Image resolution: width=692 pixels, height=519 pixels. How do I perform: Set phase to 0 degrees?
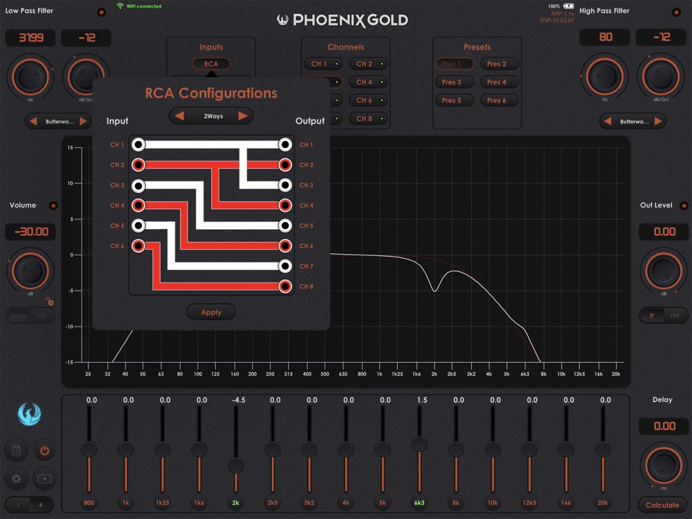[x=653, y=316]
